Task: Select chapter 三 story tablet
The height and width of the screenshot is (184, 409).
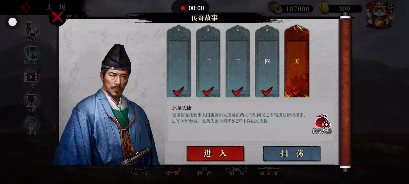Action: pyautogui.click(x=238, y=61)
